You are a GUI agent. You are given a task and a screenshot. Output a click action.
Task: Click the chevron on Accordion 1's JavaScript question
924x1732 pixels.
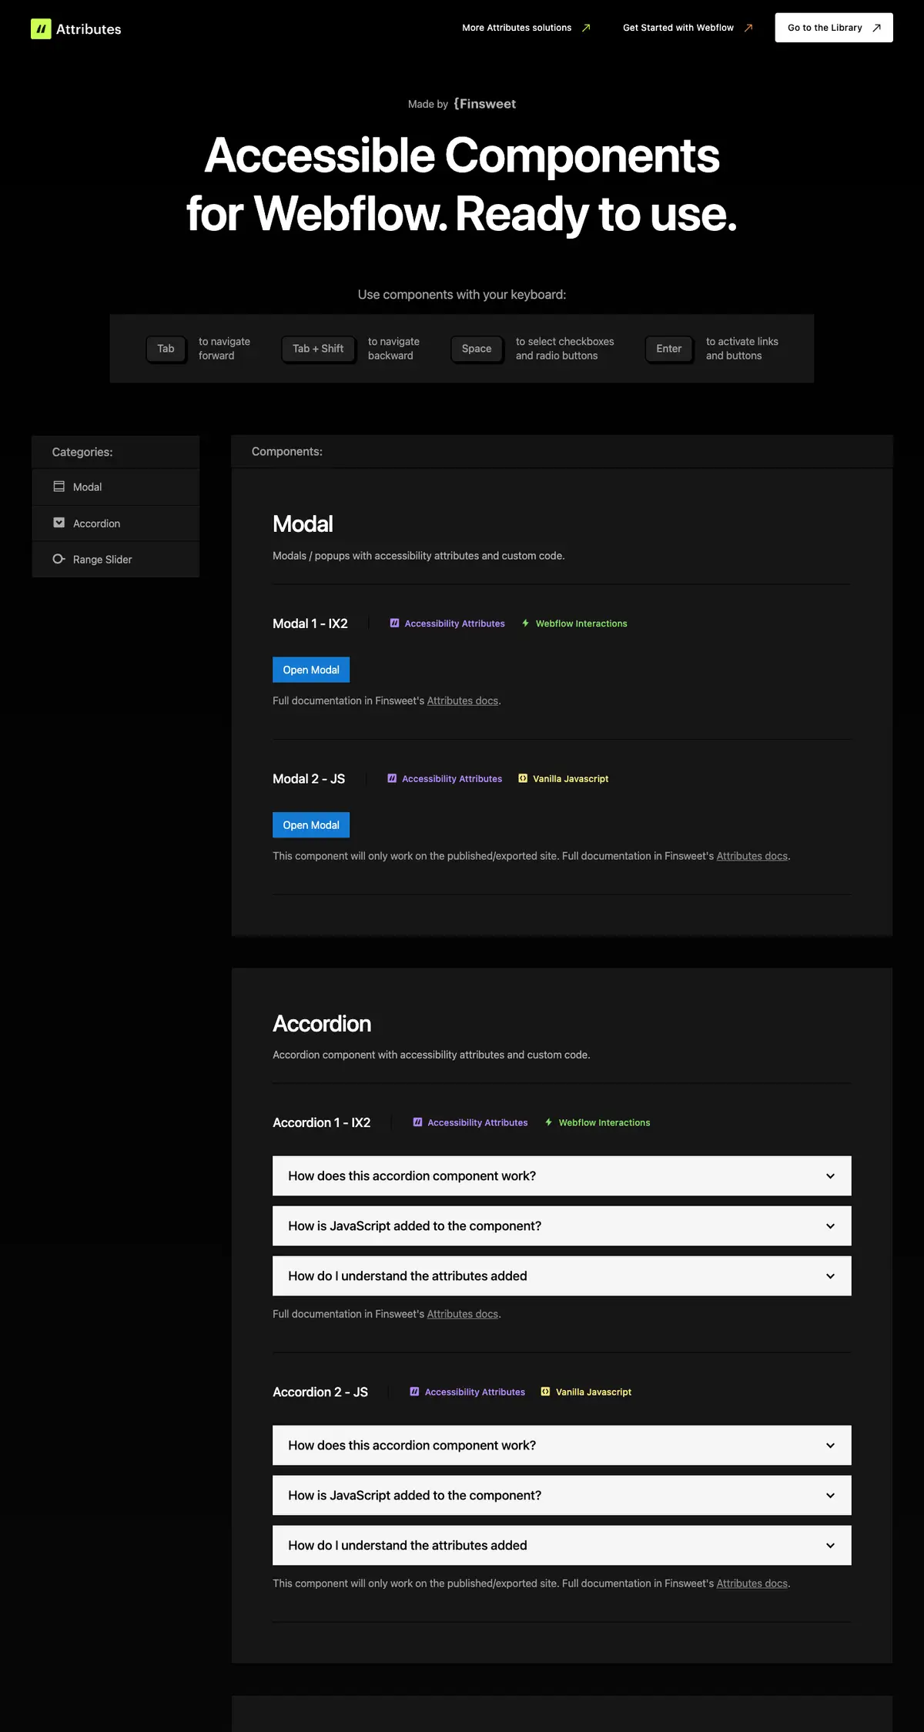point(830,1226)
